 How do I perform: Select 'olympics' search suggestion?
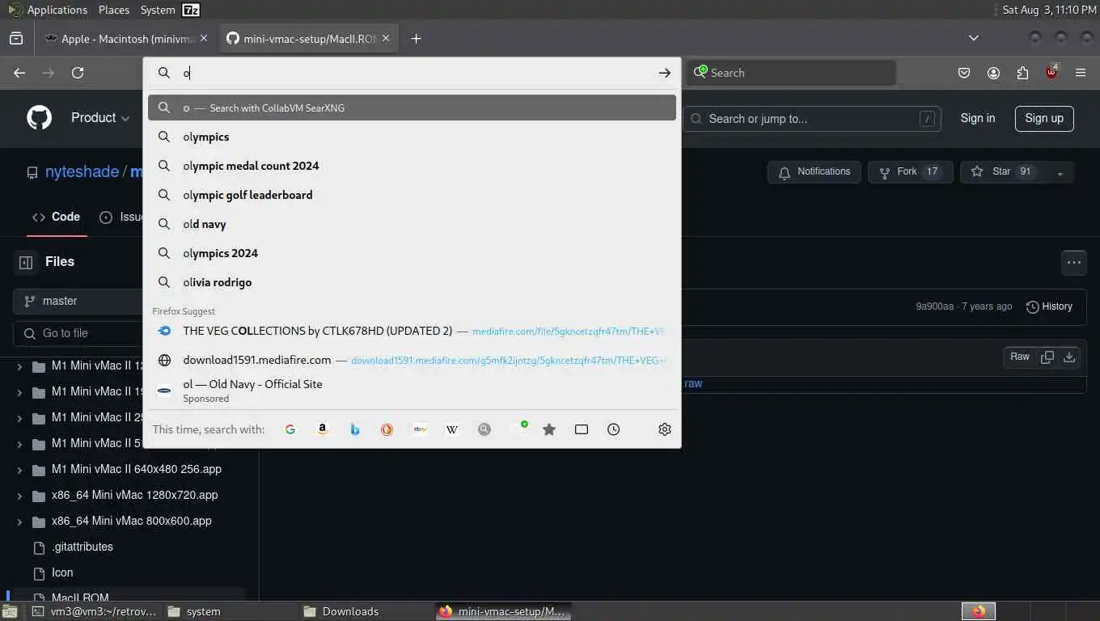(412, 137)
